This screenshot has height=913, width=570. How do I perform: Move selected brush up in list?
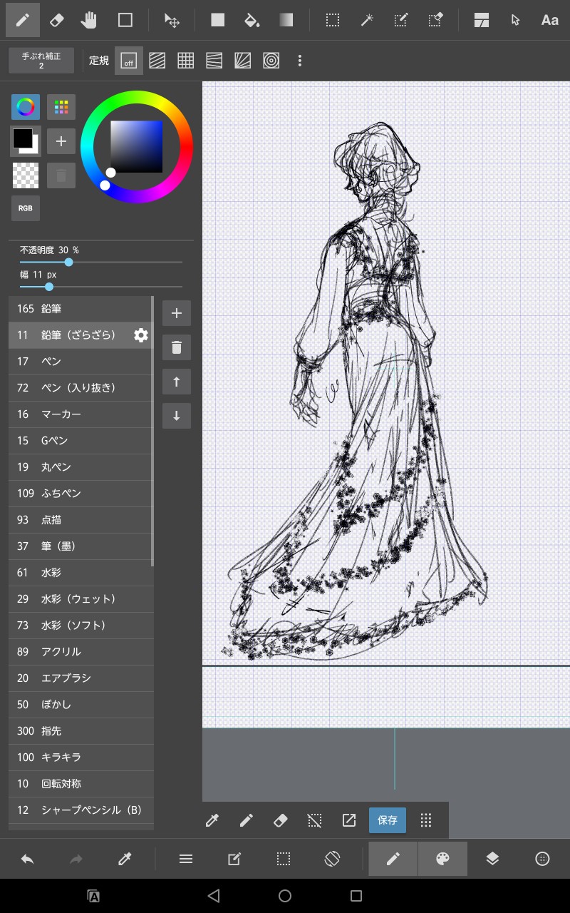(x=177, y=382)
